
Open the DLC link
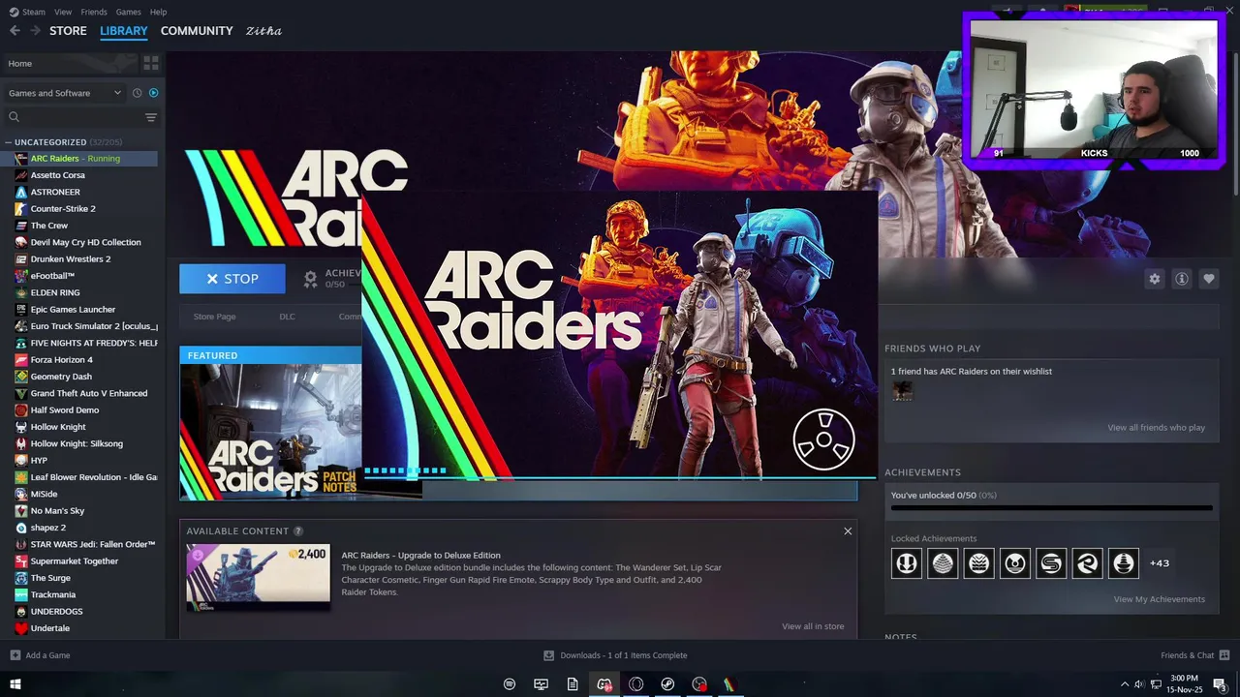(x=288, y=317)
